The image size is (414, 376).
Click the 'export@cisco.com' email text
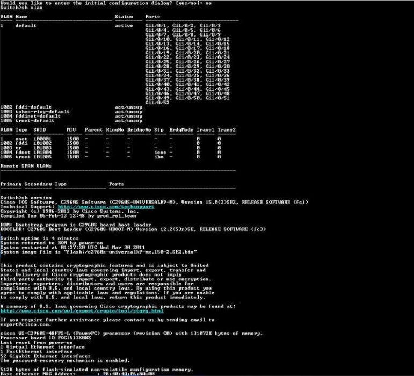point(25,324)
